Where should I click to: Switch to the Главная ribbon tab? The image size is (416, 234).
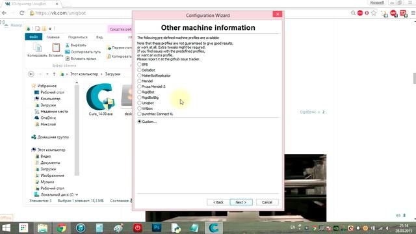53,37
